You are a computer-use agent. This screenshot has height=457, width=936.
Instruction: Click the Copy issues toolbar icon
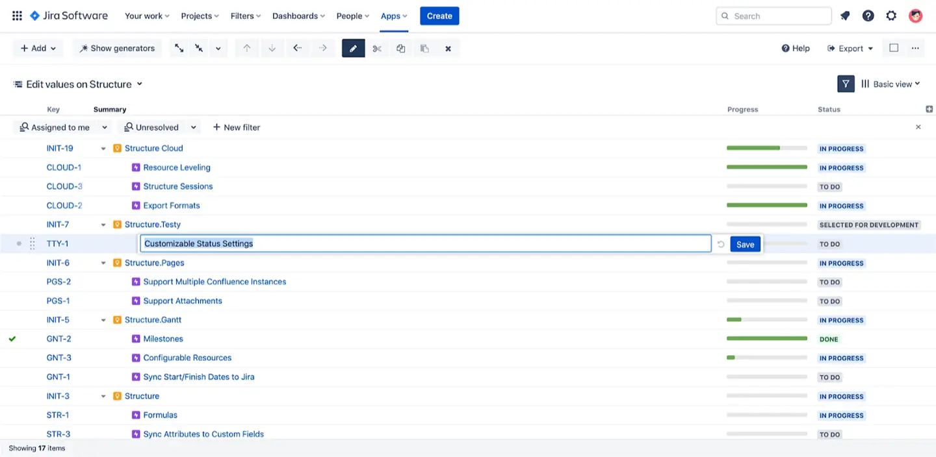point(402,48)
